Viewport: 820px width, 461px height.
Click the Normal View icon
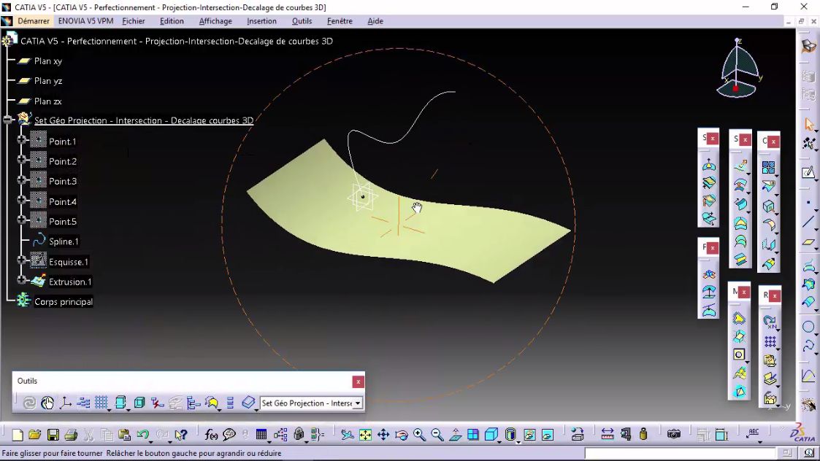coord(456,435)
